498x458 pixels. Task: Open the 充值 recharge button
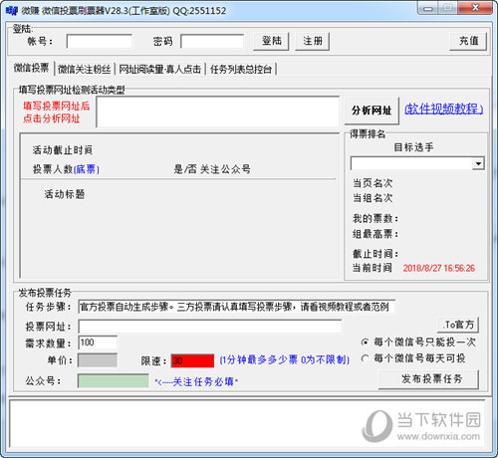coord(468,41)
